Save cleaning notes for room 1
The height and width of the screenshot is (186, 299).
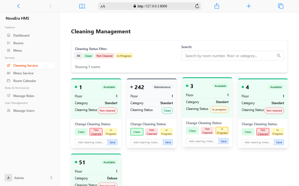pyautogui.click(x=112, y=142)
